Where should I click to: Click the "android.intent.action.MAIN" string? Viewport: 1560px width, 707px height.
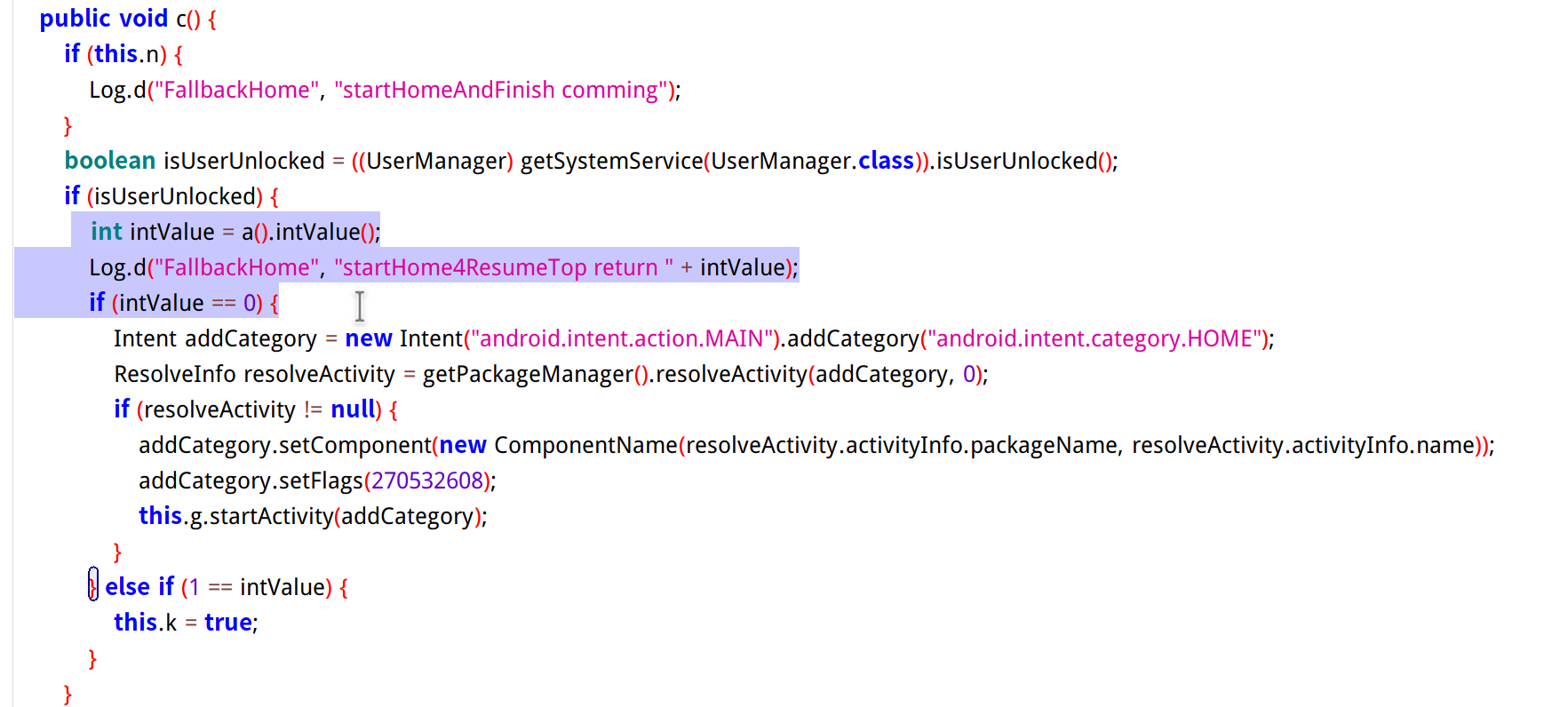point(620,338)
